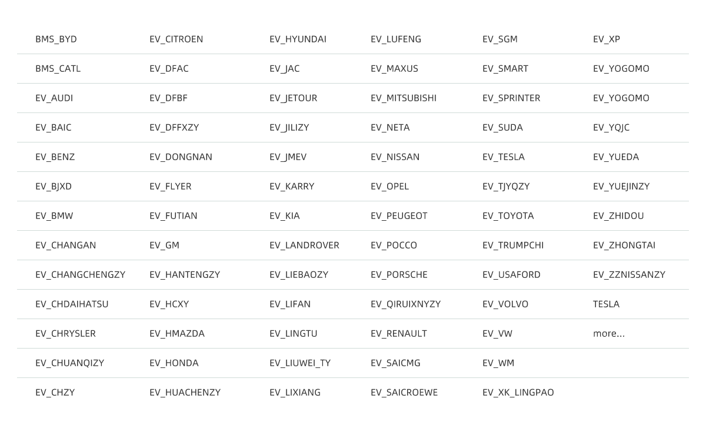
Task: Open BMS_CATL entry
Action: (x=58, y=69)
